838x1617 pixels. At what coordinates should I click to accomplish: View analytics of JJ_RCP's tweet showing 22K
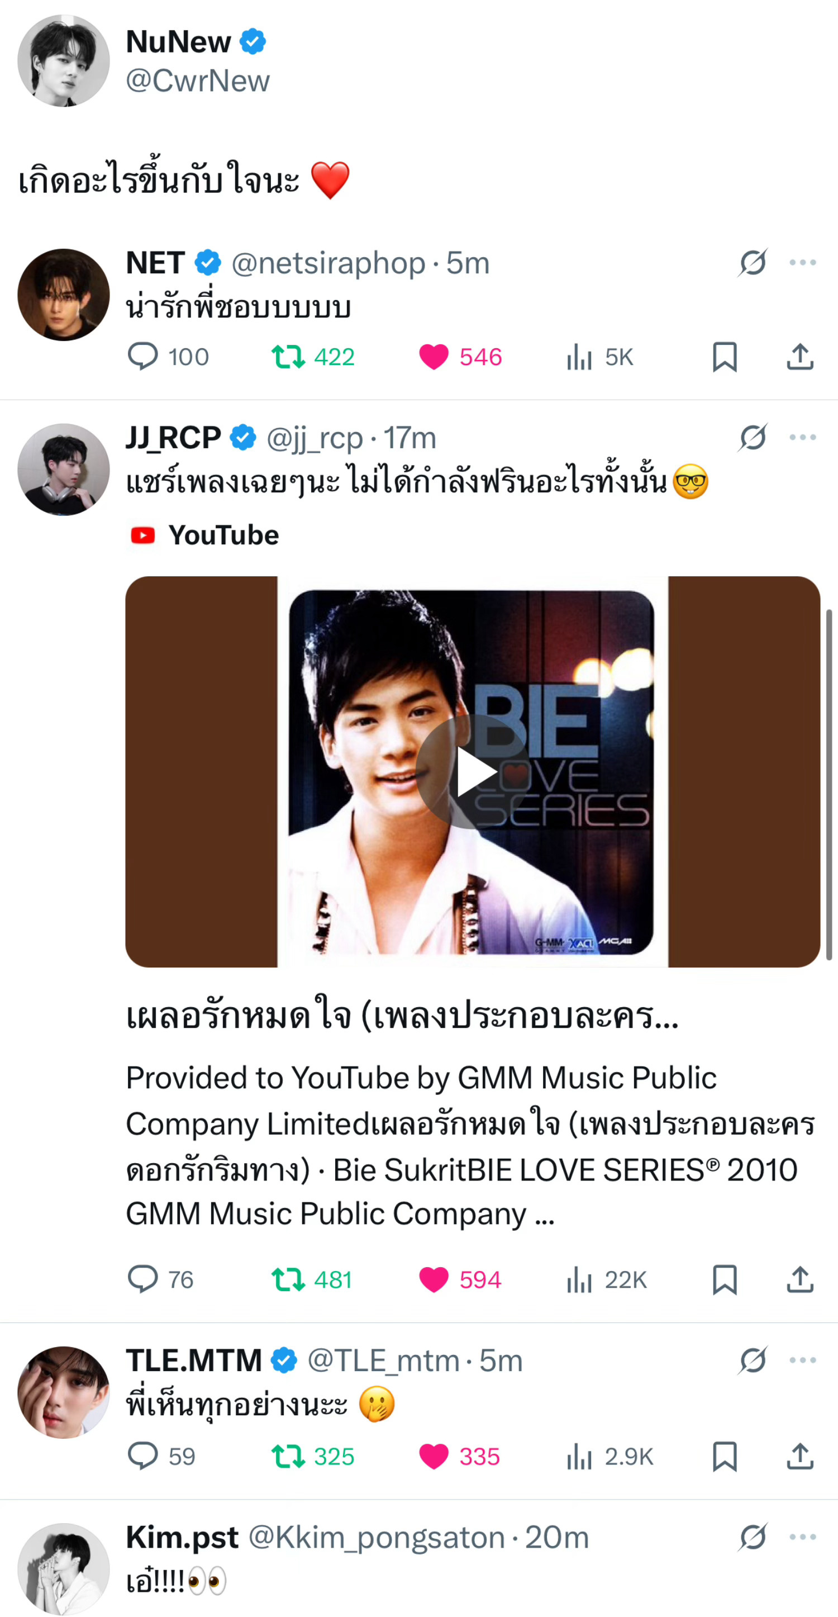coord(607,1279)
